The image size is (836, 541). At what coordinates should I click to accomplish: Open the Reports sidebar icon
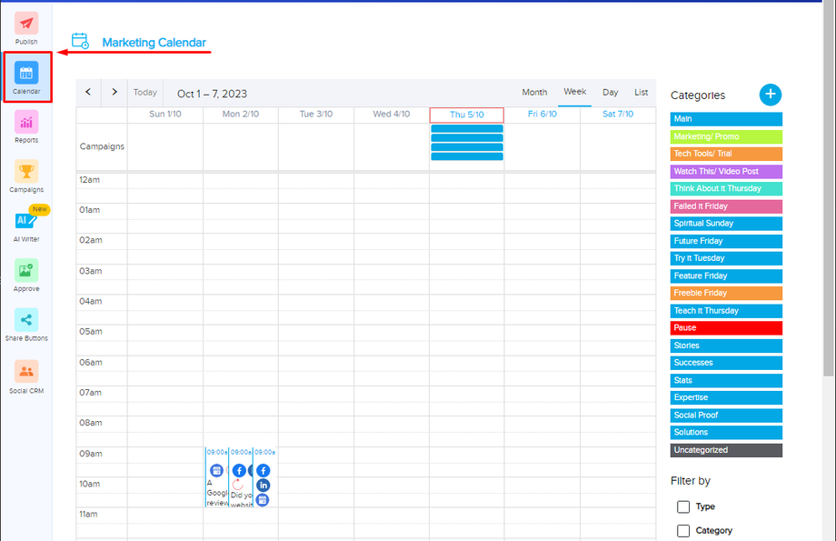tap(26, 122)
